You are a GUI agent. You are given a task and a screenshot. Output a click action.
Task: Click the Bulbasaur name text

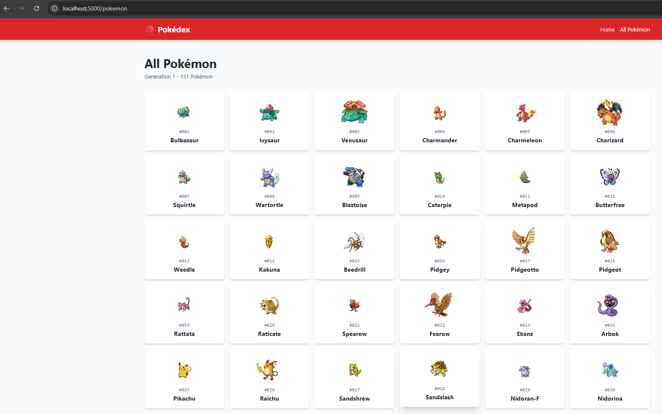tap(184, 140)
